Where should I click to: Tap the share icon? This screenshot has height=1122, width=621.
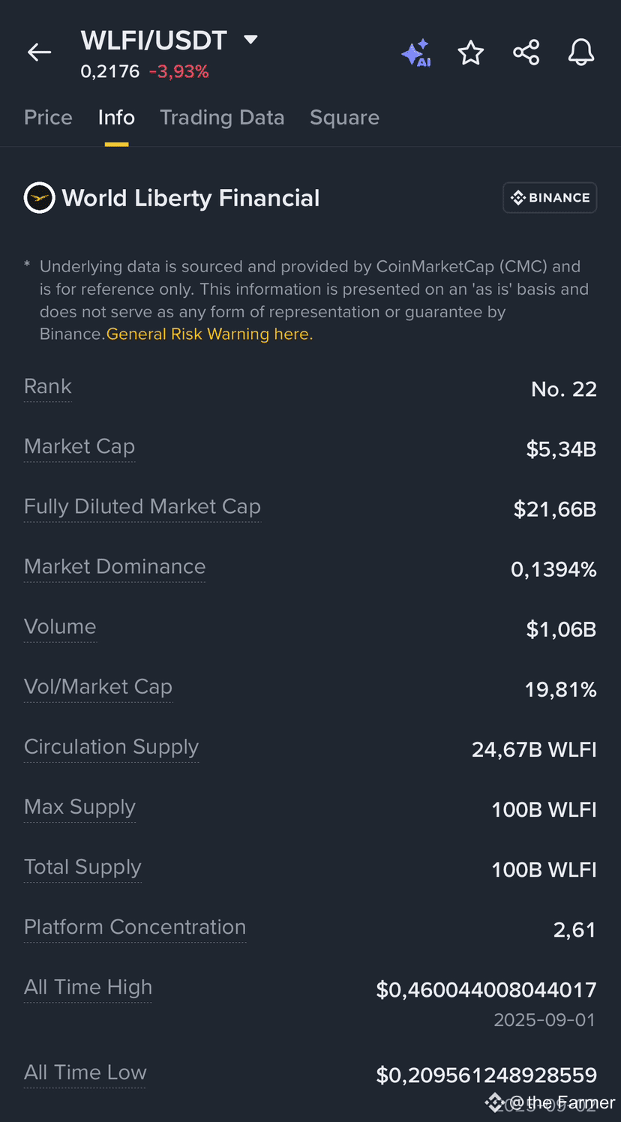(x=526, y=52)
